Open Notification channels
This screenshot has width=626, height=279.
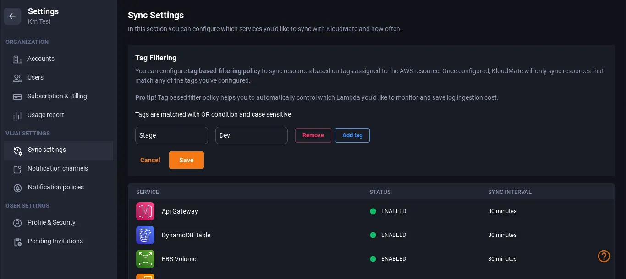(58, 169)
